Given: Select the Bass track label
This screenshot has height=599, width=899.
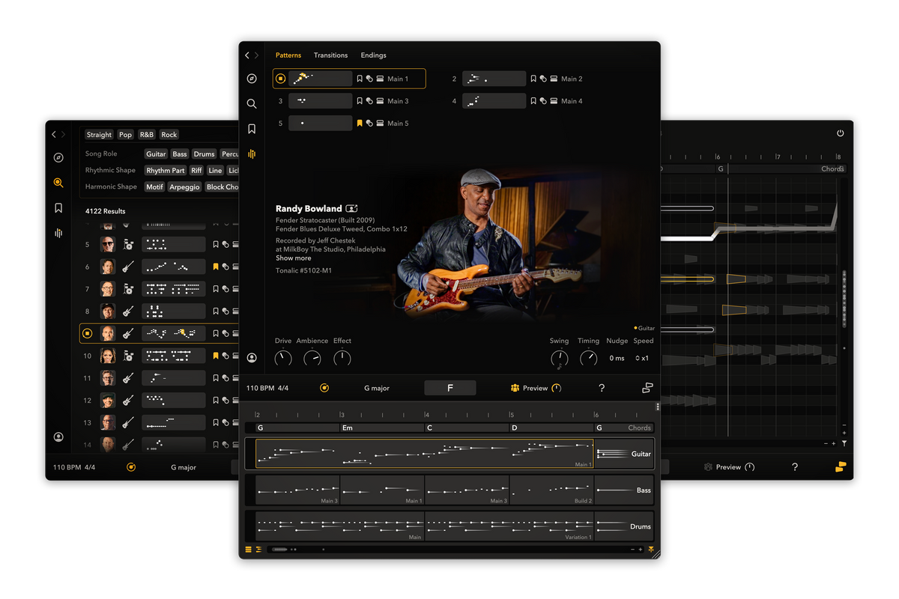Looking at the screenshot, I should (644, 490).
